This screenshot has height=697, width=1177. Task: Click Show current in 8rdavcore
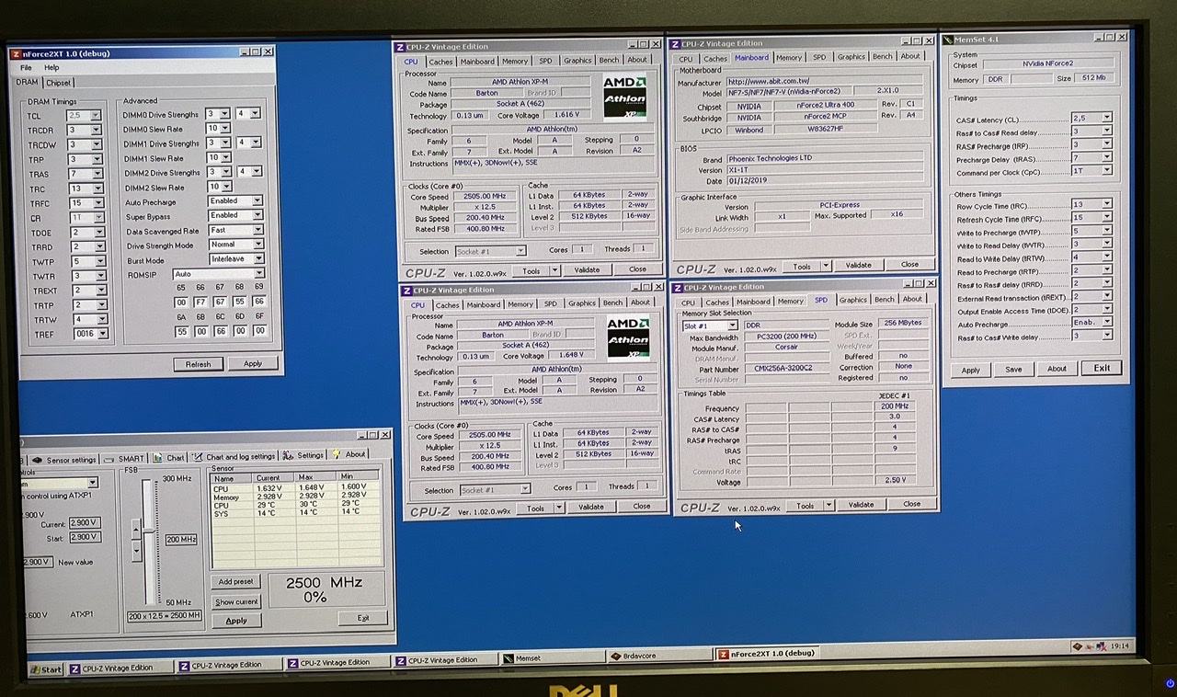[236, 601]
